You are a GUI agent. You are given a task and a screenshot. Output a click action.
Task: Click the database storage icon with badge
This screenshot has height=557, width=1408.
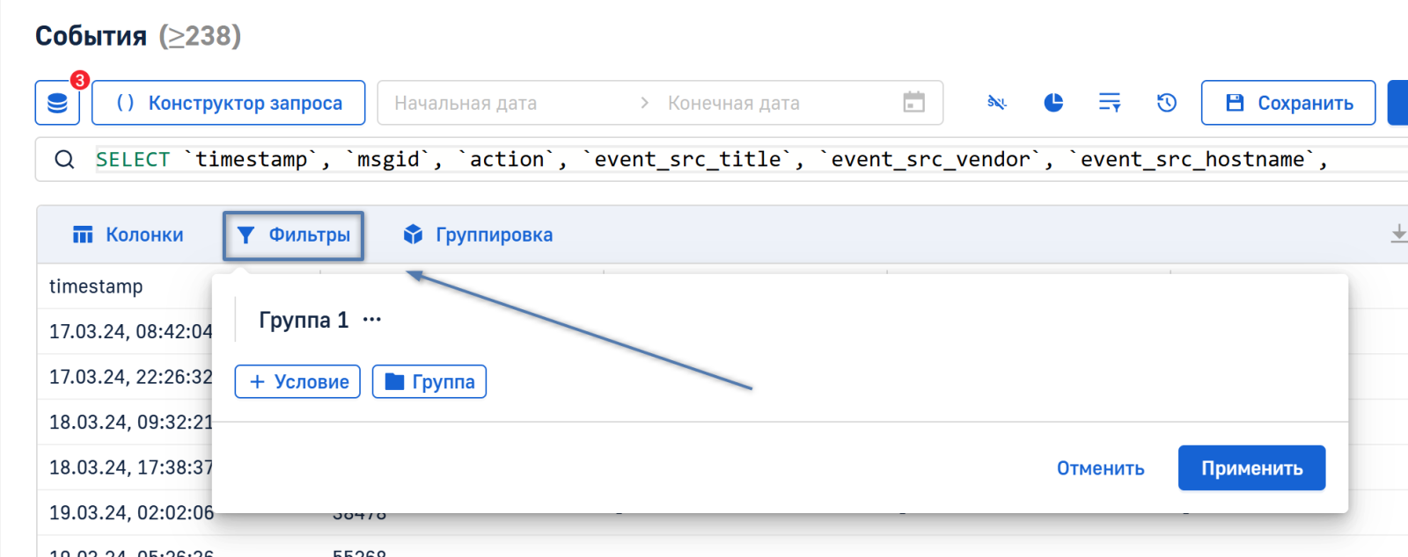(57, 103)
